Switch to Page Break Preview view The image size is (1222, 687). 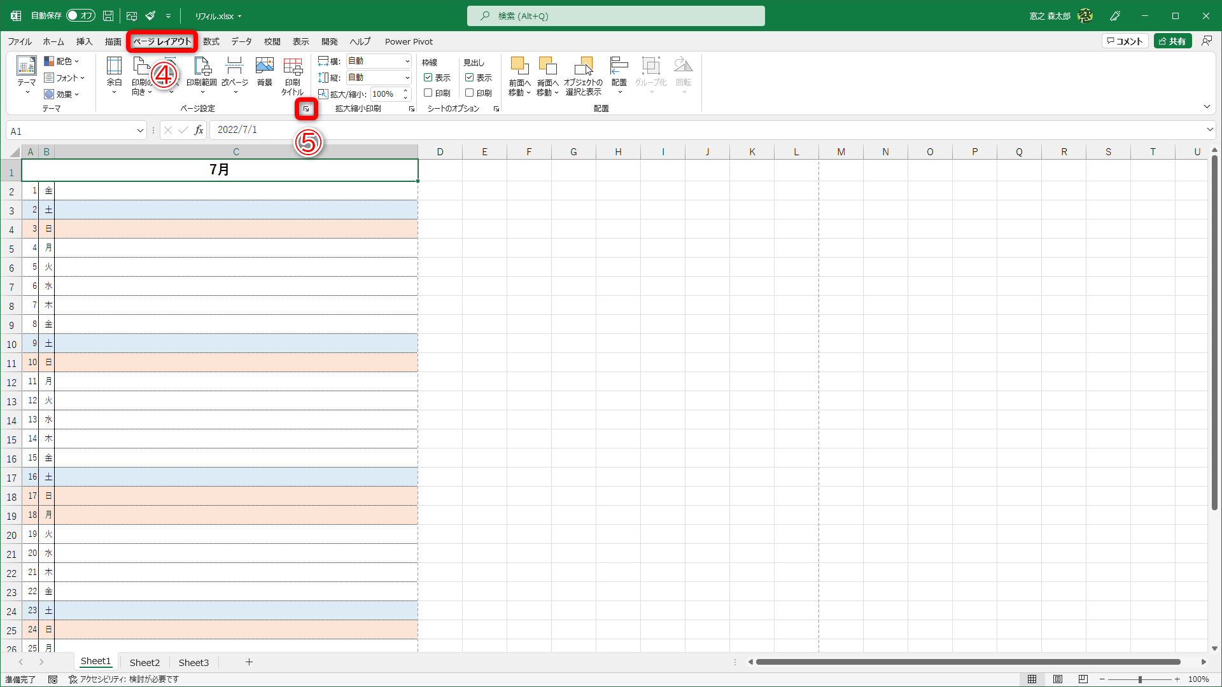coord(1083,679)
